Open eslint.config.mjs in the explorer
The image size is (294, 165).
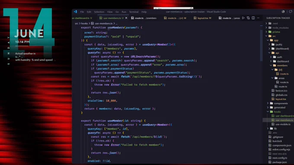278,149
